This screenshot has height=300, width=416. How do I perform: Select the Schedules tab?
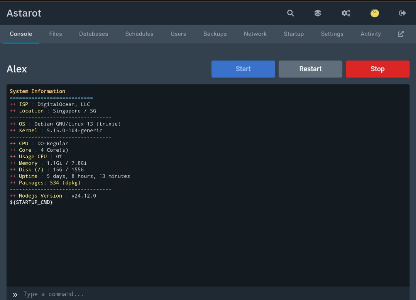click(139, 34)
